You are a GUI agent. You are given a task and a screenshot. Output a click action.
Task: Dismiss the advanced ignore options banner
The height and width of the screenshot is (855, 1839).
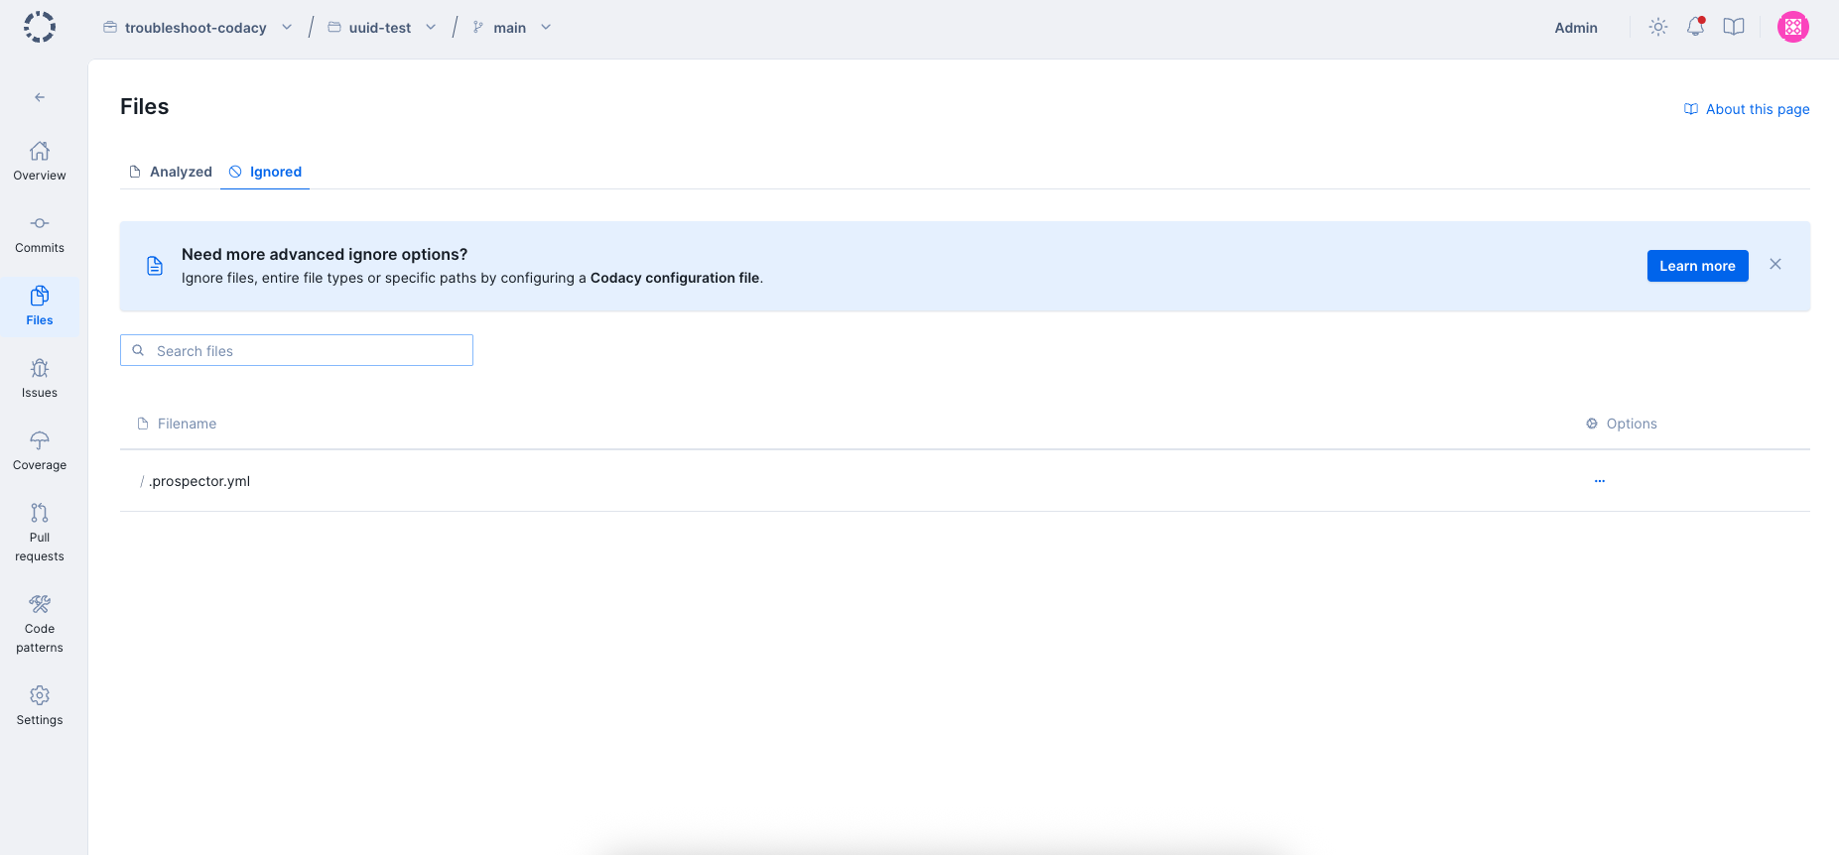pyautogui.click(x=1774, y=264)
